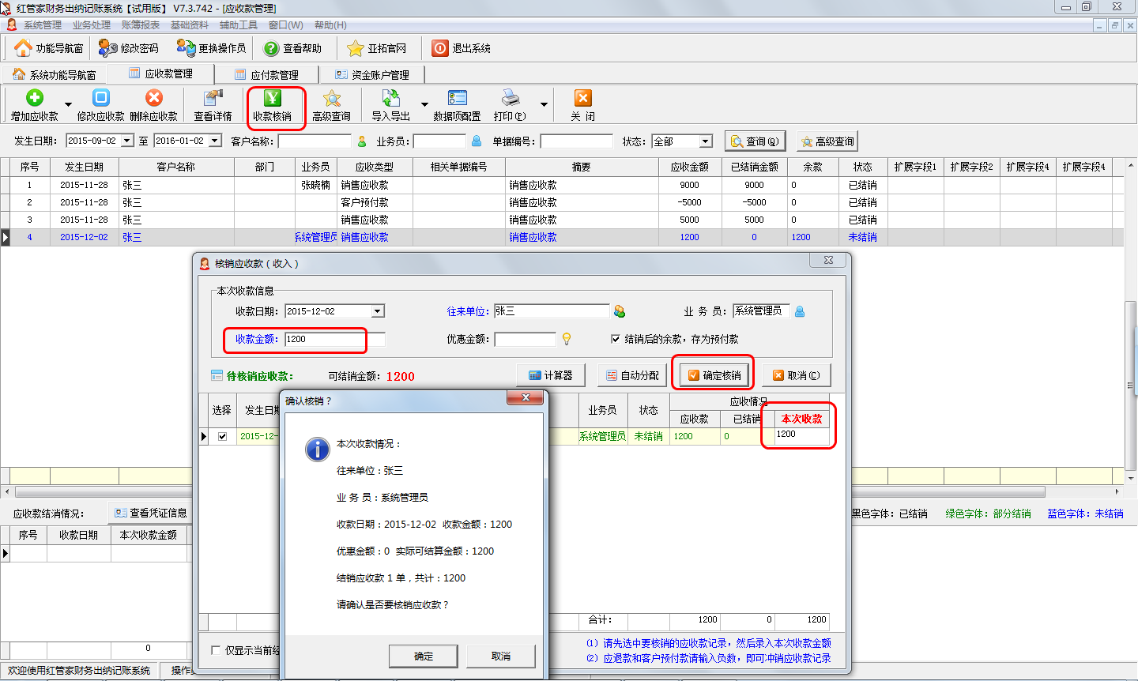Click the 往来单位 lookup icon
This screenshot has height=681, width=1138.
click(x=620, y=311)
